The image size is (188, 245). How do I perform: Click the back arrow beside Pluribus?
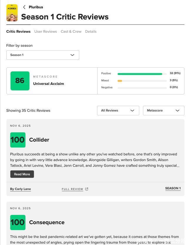point(24,7)
